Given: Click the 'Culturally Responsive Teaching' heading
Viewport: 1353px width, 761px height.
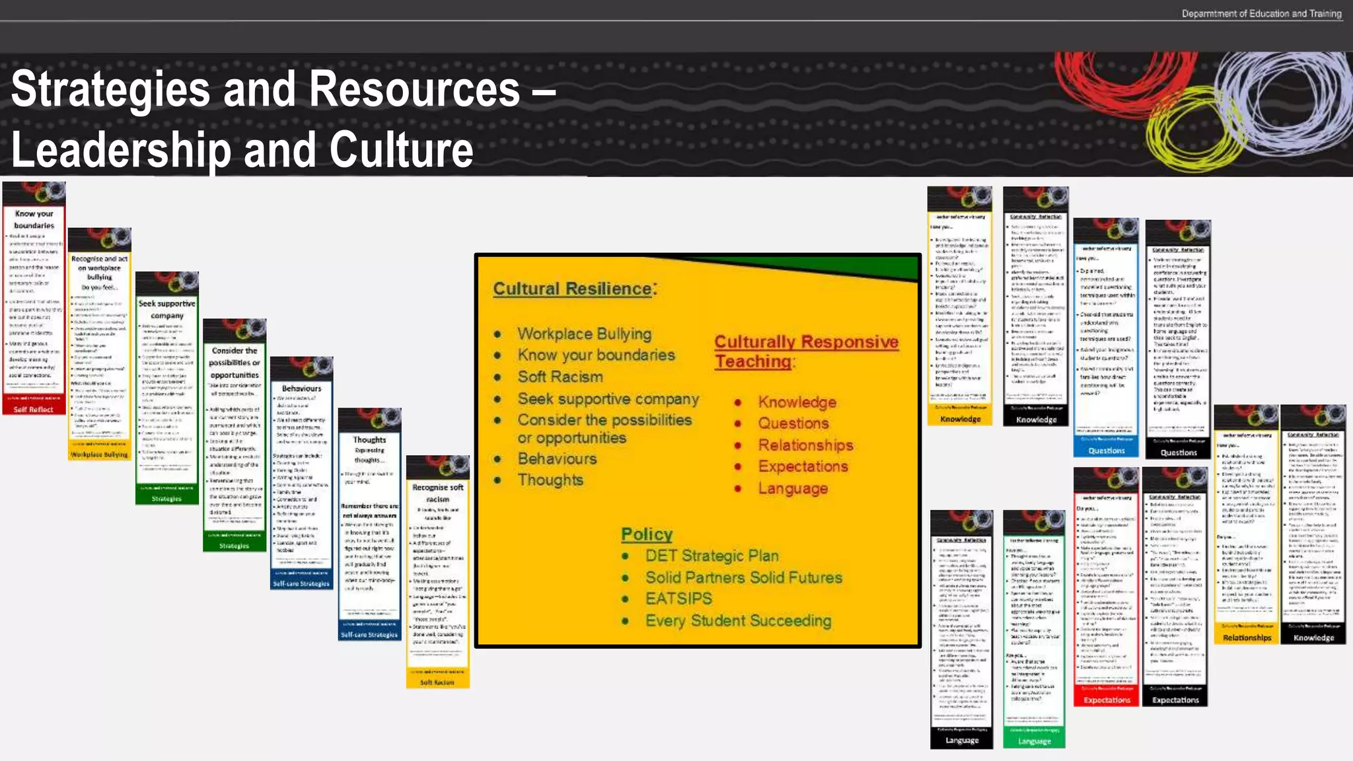Looking at the screenshot, I should (806, 351).
